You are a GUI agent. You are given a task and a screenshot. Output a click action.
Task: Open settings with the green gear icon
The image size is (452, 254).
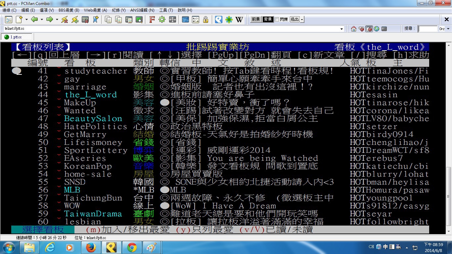[x=162, y=20]
